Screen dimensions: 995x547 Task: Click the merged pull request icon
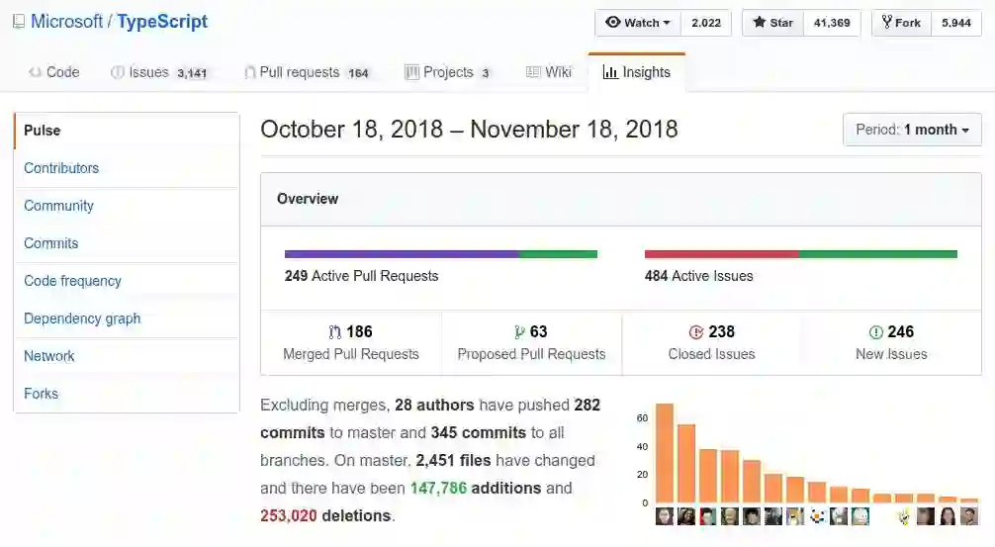coord(335,332)
